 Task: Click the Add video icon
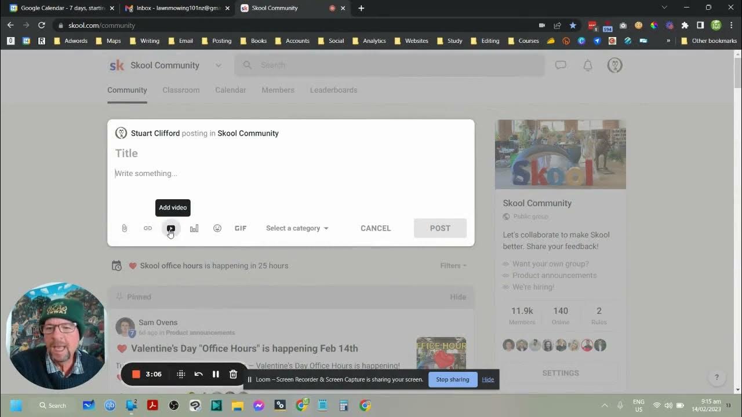tap(170, 228)
